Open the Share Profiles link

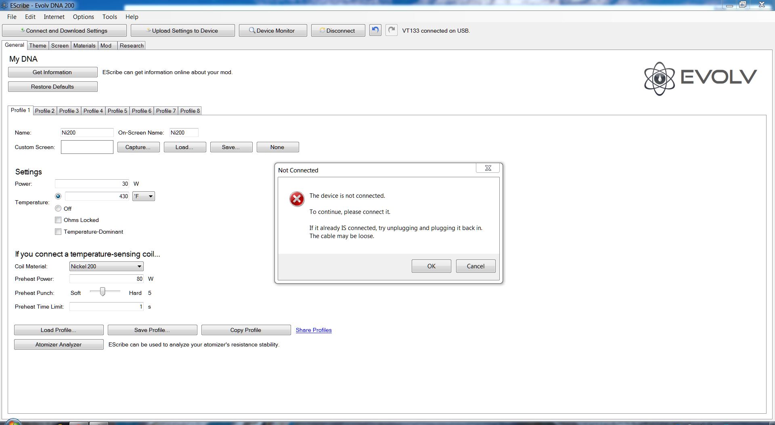tap(313, 330)
